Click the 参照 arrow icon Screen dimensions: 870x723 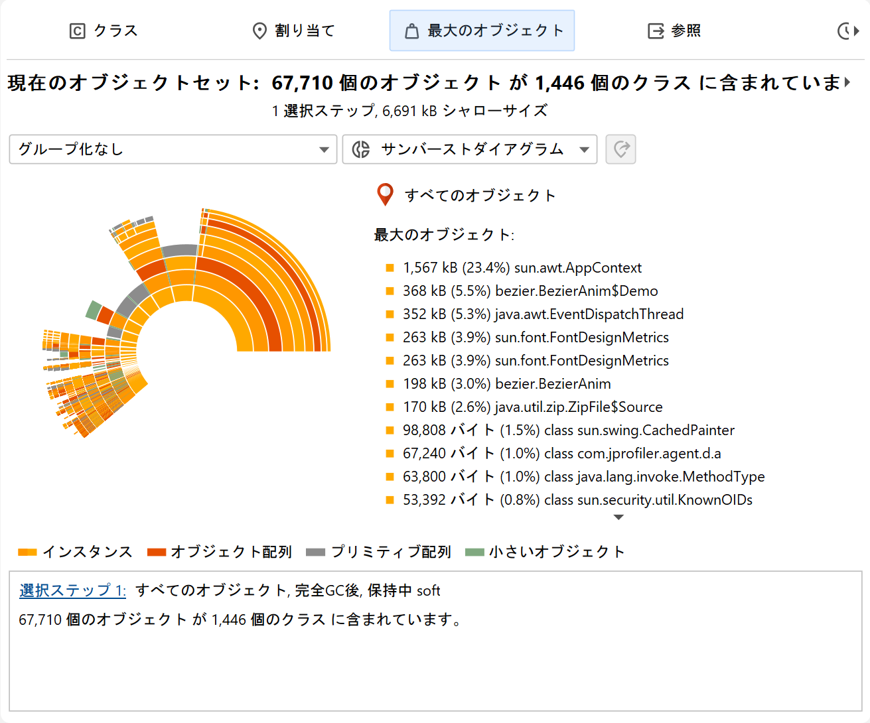(x=656, y=31)
